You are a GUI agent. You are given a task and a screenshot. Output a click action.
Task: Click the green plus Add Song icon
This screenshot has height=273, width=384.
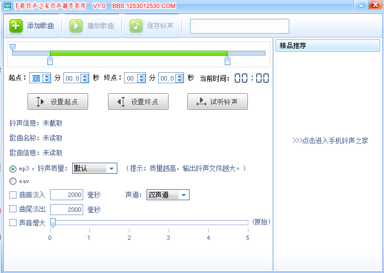point(16,26)
